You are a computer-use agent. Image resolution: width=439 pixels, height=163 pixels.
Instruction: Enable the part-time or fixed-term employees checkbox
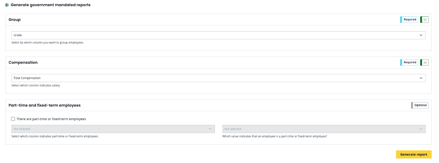13,119
